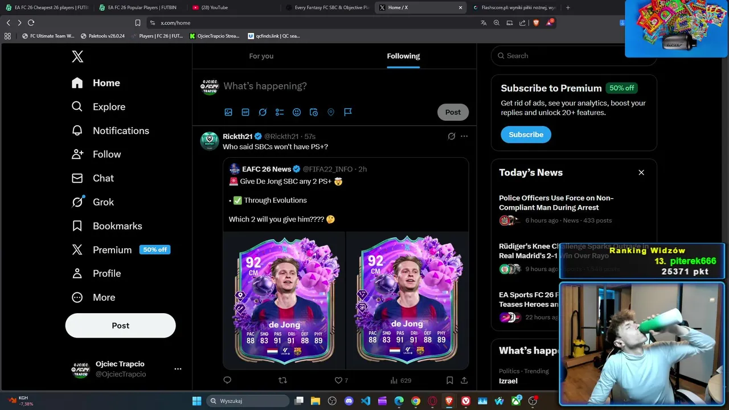Switch to the Every Fantasy FC SBC tab
Image resolution: width=729 pixels, height=410 pixels.
tap(326, 7)
